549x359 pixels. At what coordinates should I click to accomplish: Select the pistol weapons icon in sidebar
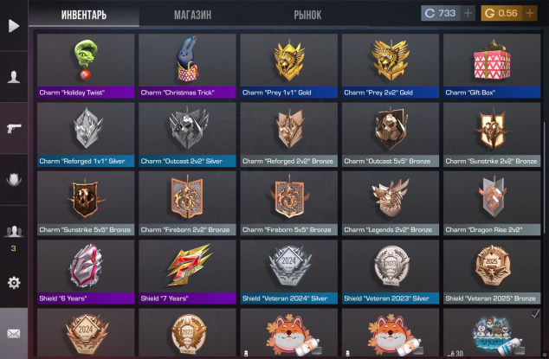click(x=14, y=128)
